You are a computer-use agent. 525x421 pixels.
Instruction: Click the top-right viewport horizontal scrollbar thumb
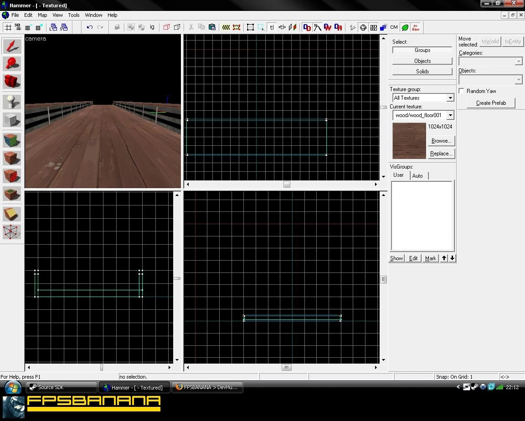pyautogui.click(x=287, y=185)
